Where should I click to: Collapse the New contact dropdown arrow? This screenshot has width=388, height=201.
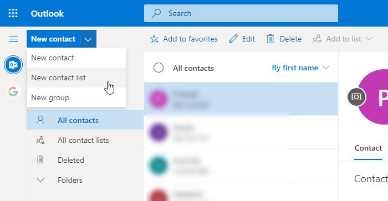[88, 39]
